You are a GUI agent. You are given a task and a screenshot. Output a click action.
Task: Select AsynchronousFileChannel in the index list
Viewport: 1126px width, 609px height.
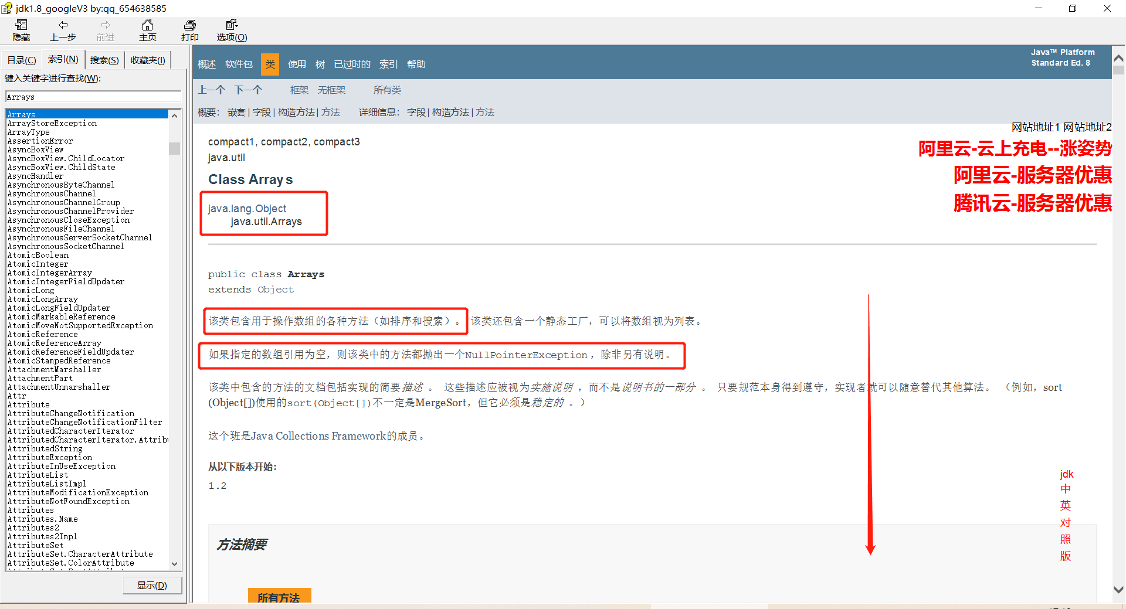point(61,229)
